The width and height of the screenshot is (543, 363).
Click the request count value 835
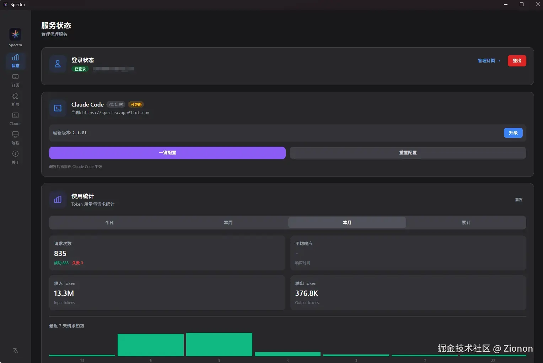pyautogui.click(x=60, y=254)
